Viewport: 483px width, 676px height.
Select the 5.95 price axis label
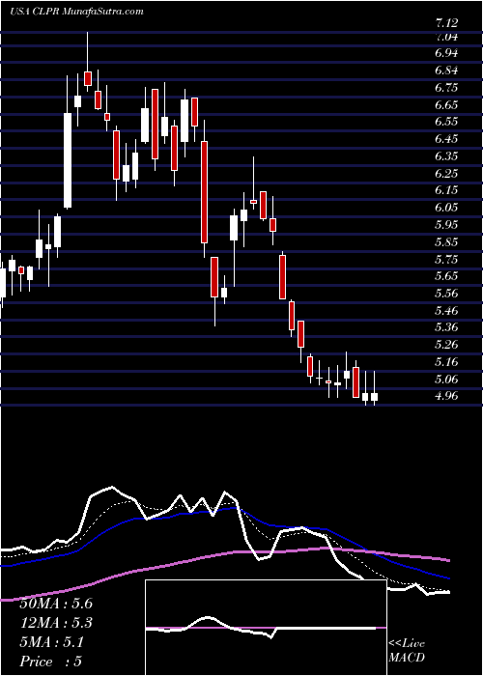[x=446, y=225]
